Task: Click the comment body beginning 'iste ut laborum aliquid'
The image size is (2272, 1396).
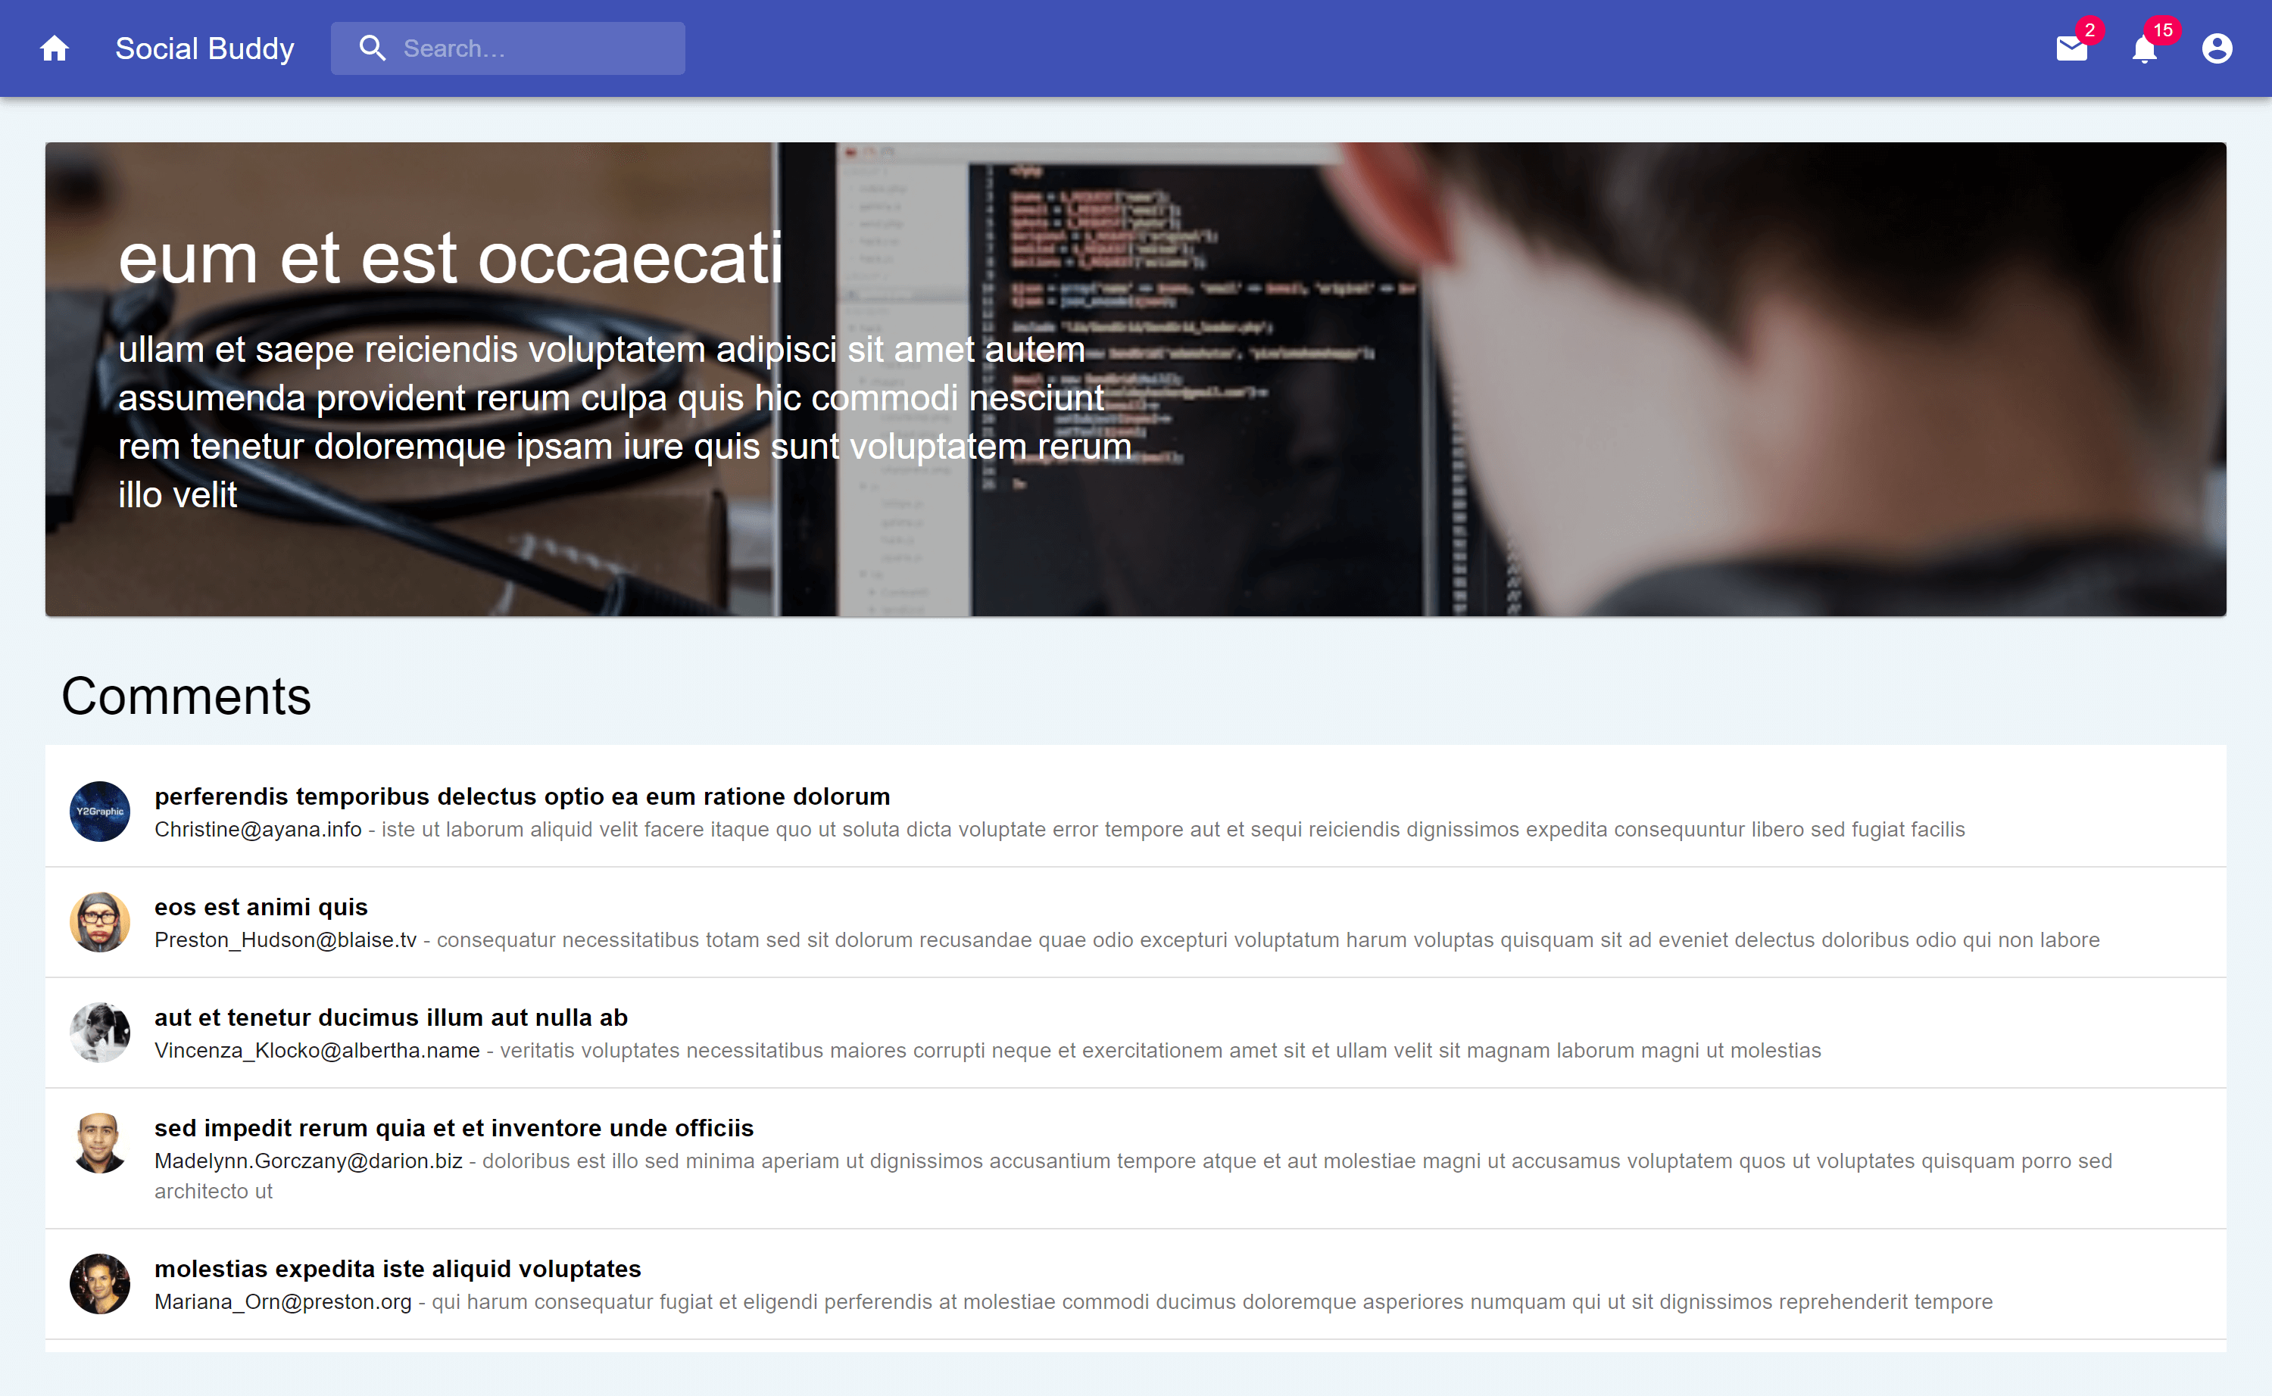Action: click(x=1173, y=829)
